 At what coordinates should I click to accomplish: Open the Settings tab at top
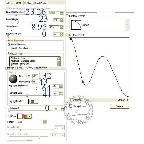[x=10, y=3]
